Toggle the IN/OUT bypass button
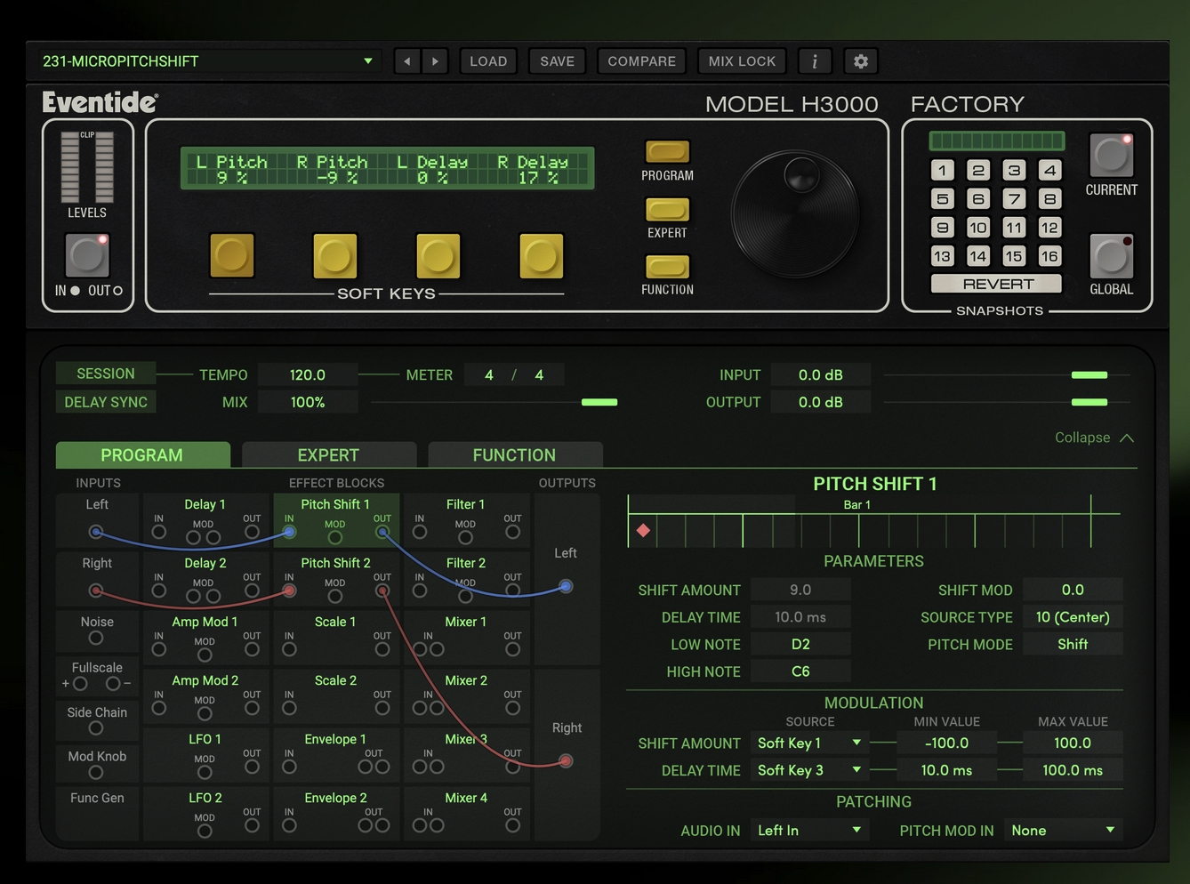Image resolution: width=1190 pixels, height=884 pixels. 87,256
